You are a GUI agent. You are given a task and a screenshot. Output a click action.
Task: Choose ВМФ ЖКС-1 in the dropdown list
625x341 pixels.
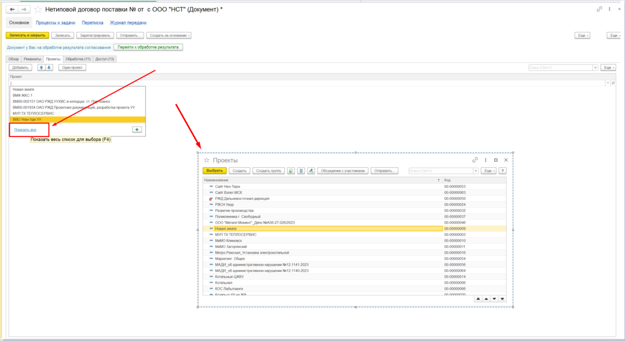click(78, 95)
